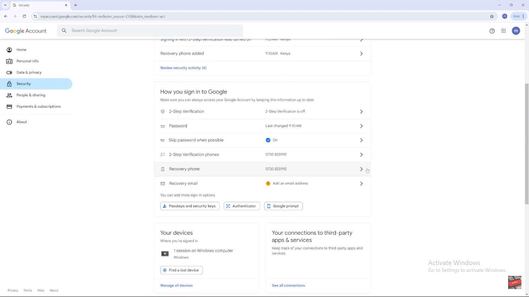The height and width of the screenshot is (297, 529).
Task: Click the orange warning icon for recovery email
Action: (x=268, y=183)
